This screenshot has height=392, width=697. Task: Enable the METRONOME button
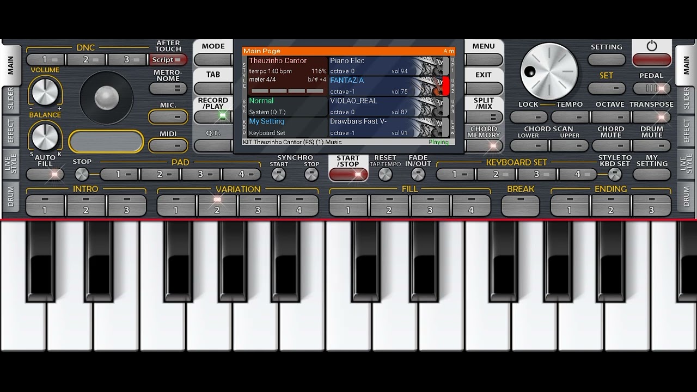point(168,88)
